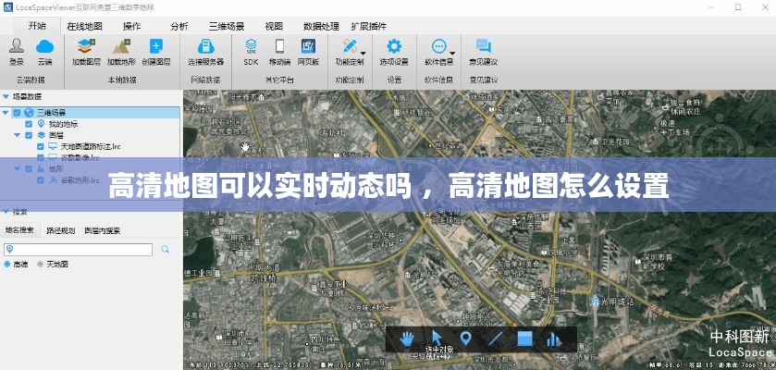Click the 创建图层 create layer icon

tap(156, 46)
